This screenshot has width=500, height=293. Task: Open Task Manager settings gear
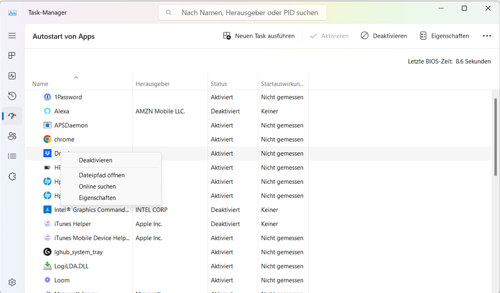coord(12,282)
